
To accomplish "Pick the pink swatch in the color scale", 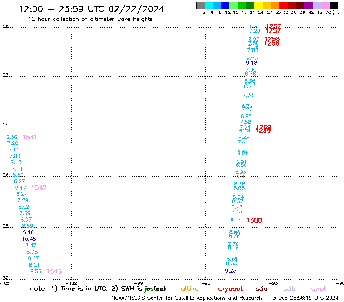I will tap(325, 6).
